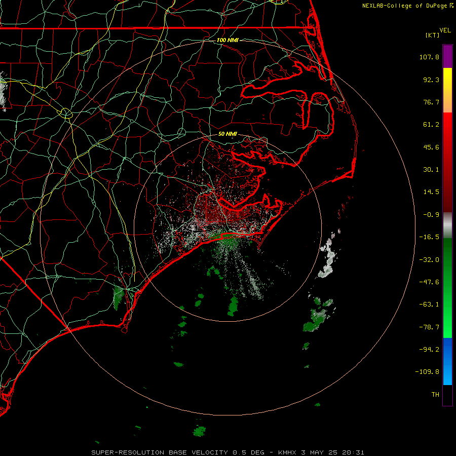
Task: Click the -78.7 scale value
Action: coord(429,327)
